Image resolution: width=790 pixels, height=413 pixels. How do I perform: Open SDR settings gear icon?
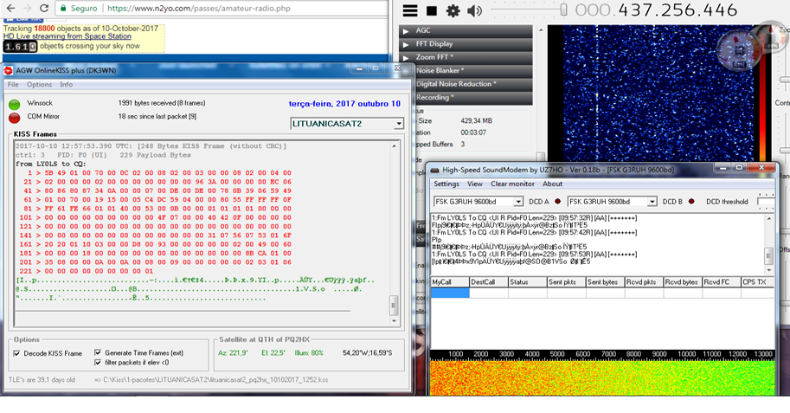tap(453, 10)
